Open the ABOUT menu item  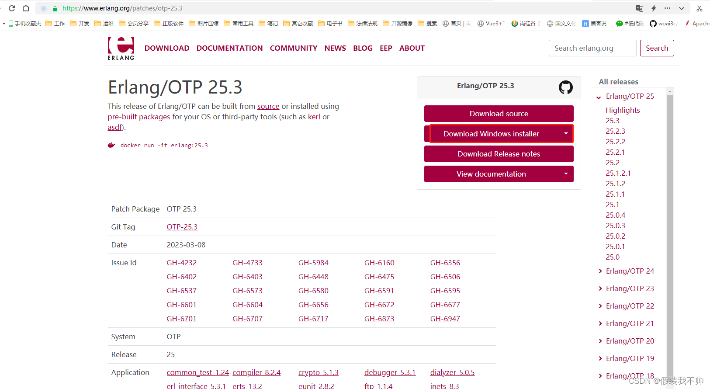(412, 48)
